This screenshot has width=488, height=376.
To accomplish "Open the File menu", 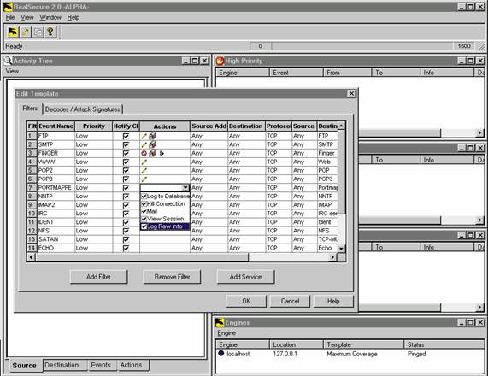I will 10,17.
